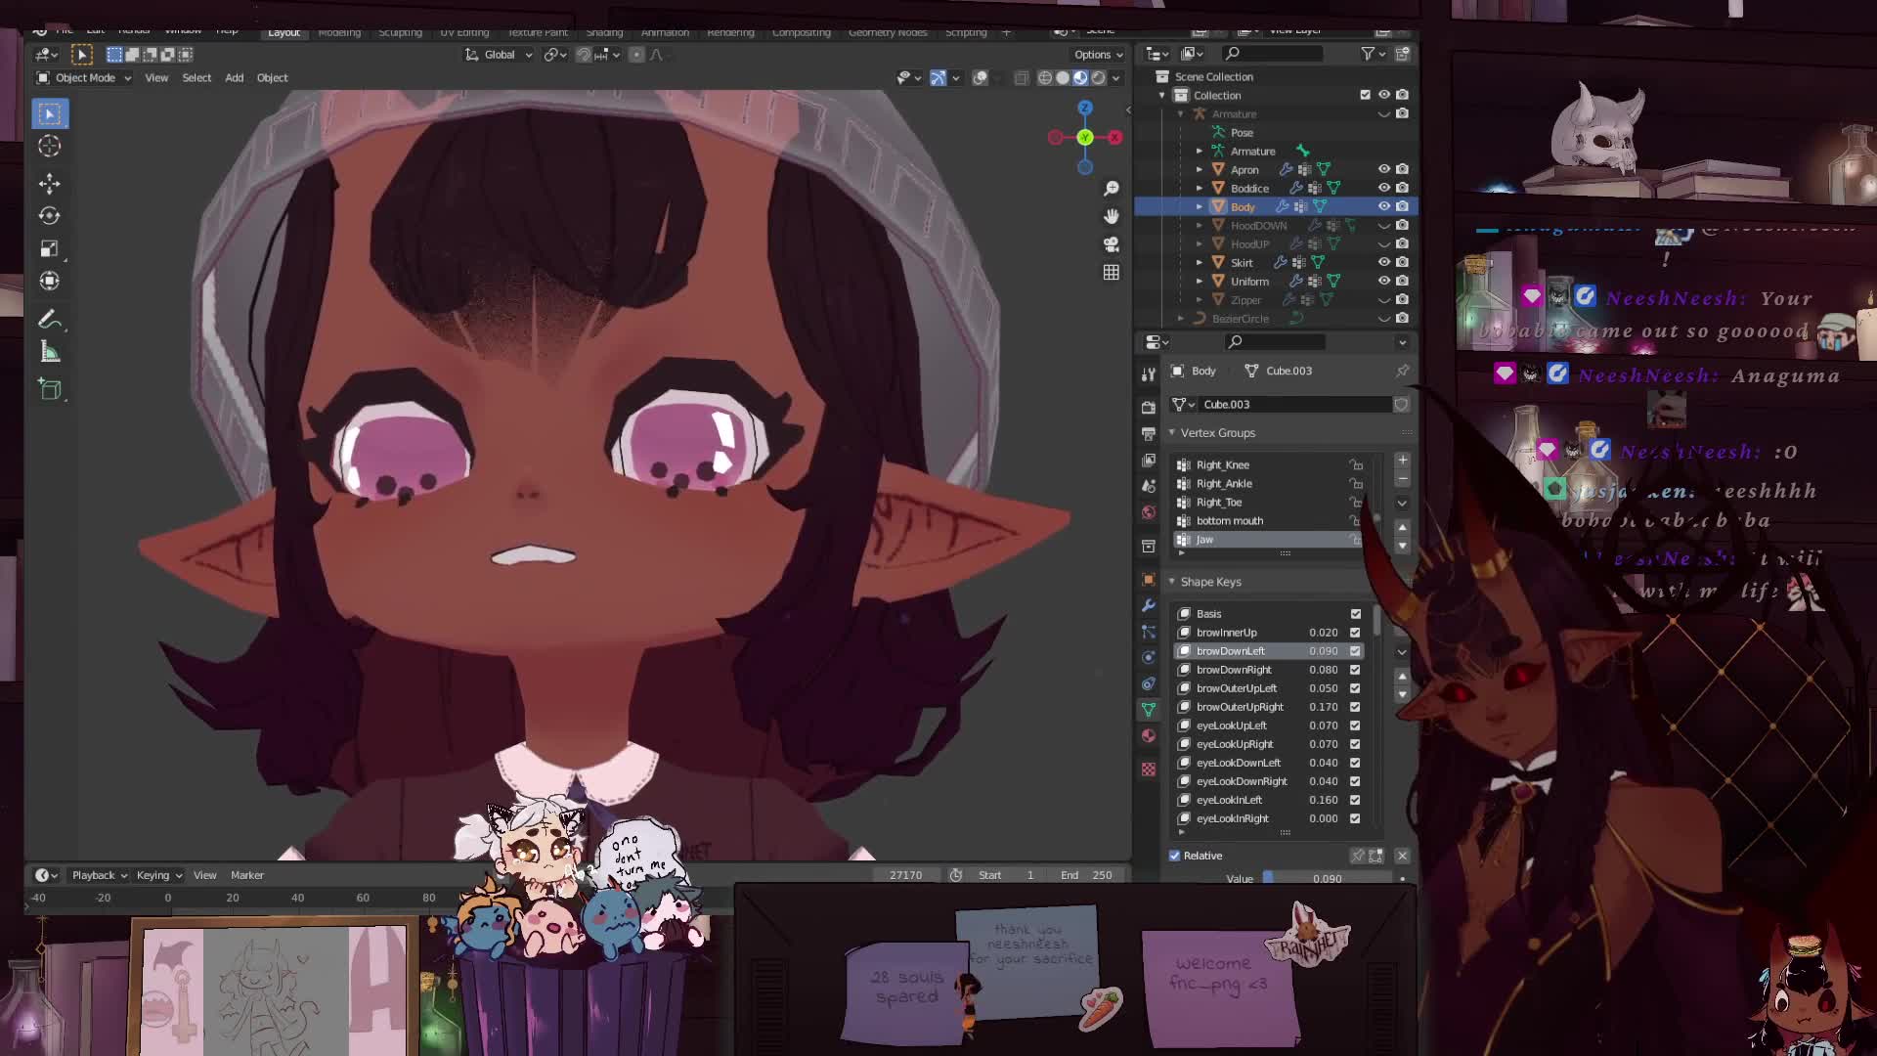Select the Move tool
Viewport: 1877px width, 1056px height.
pyautogui.click(x=50, y=183)
